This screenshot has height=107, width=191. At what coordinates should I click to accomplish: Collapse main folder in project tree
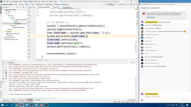point(7,15)
